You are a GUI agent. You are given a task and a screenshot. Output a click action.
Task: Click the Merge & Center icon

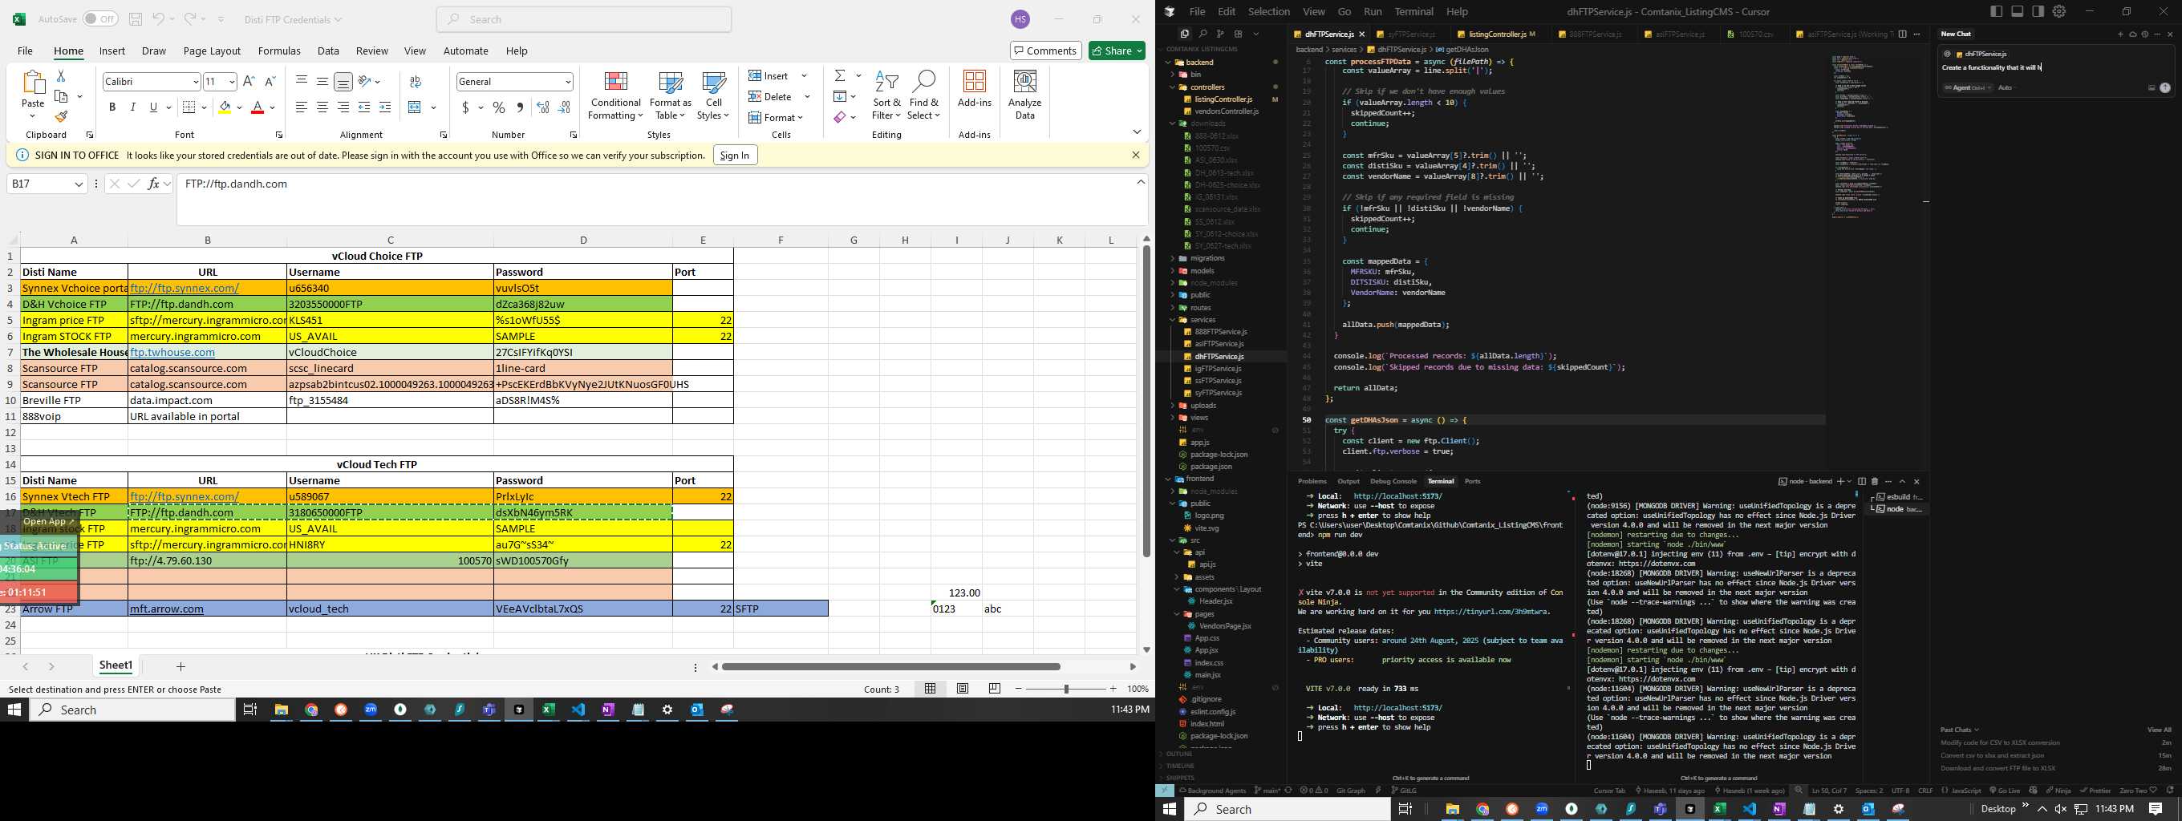tap(414, 107)
